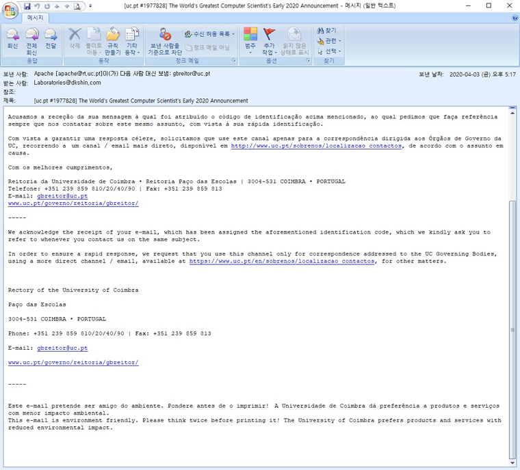Image resolution: width=520 pixels, height=470 pixels.
Task: Open the www.uc.pt/en/sobrenos/localizacao_contactos link
Action: tap(282, 261)
